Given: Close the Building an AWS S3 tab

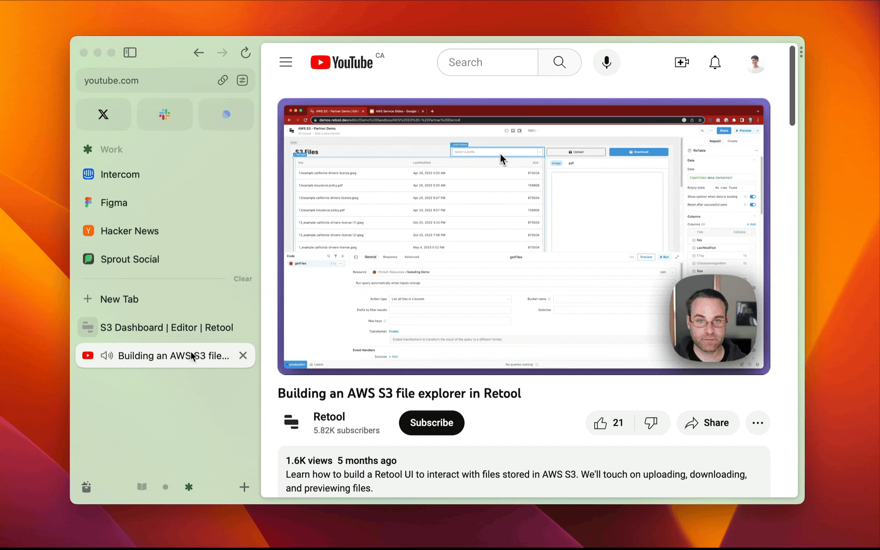Looking at the screenshot, I should 243,355.
